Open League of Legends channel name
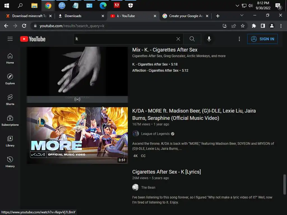This screenshot has height=215, width=287. click(155, 134)
